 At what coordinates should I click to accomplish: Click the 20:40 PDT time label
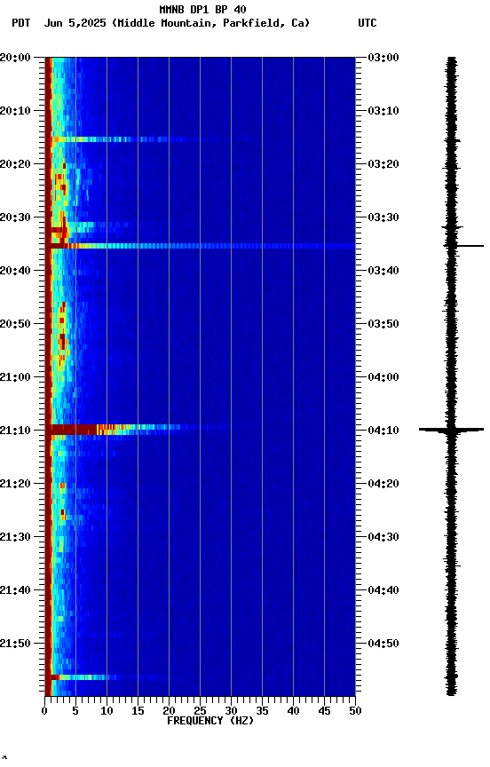[15, 271]
